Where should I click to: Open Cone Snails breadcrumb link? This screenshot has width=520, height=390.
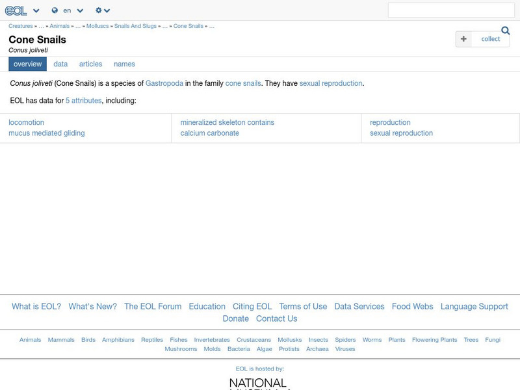[188, 26]
